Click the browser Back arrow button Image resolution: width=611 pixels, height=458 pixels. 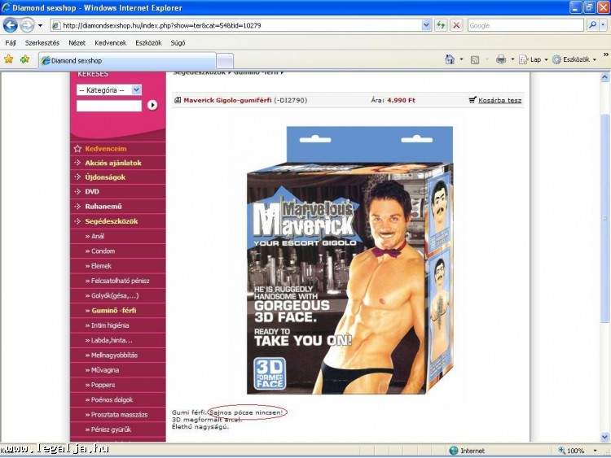coord(11,25)
